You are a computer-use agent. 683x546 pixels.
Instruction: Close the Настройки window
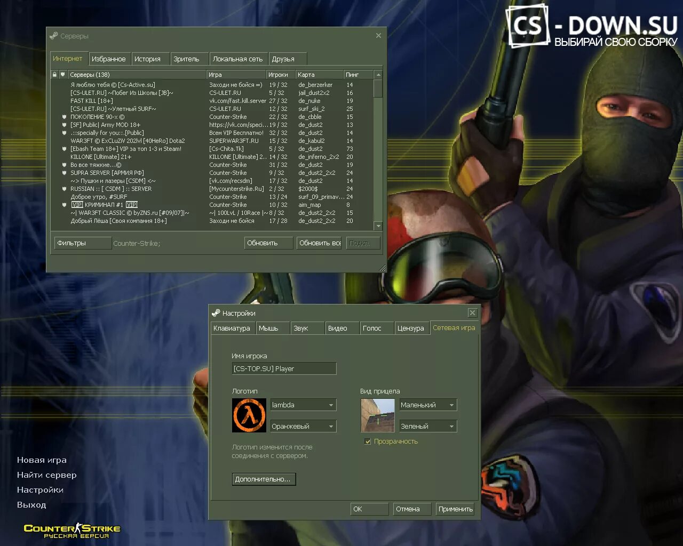point(472,313)
